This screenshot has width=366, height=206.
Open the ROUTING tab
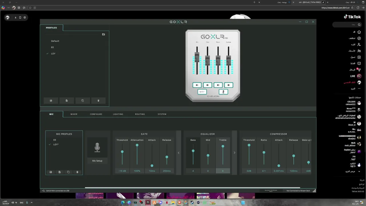coord(140,114)
